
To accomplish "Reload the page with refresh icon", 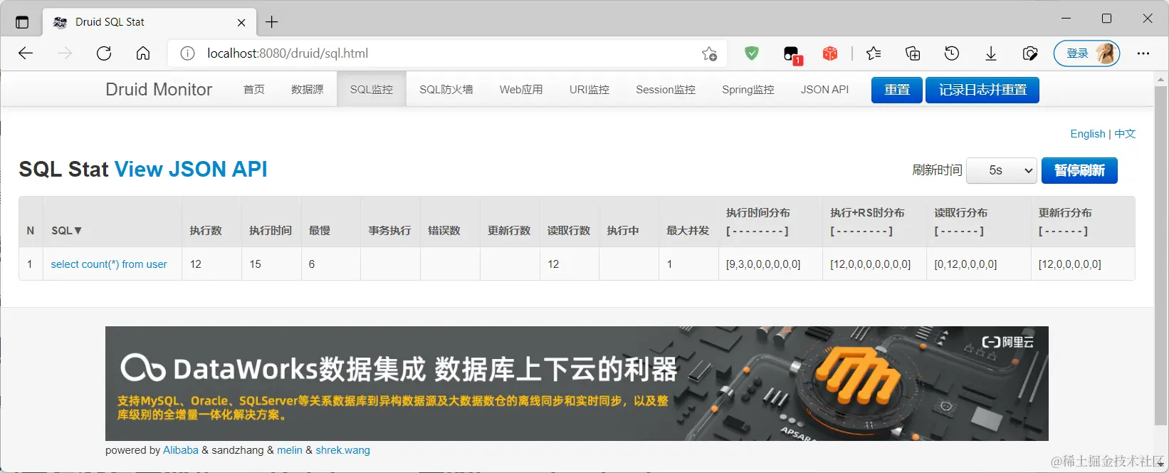I will (104, 53).
